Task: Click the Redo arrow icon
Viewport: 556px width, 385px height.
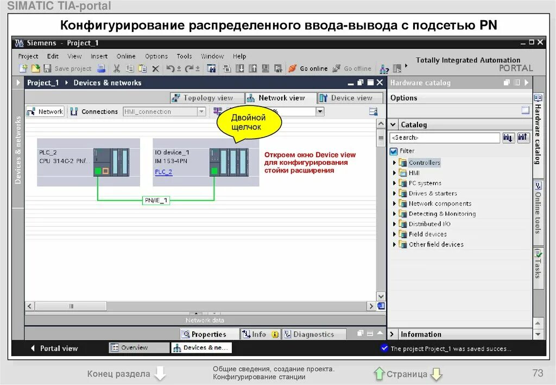Action: tap(189, 69)
